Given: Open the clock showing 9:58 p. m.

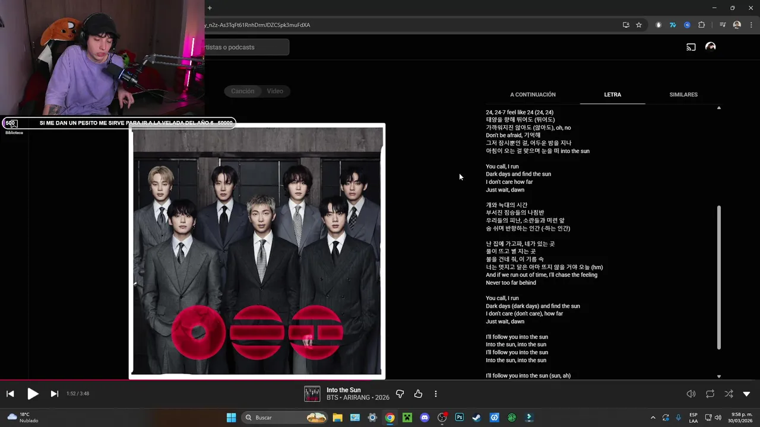Looking at the screenshot, I should (x=742, y=418).
